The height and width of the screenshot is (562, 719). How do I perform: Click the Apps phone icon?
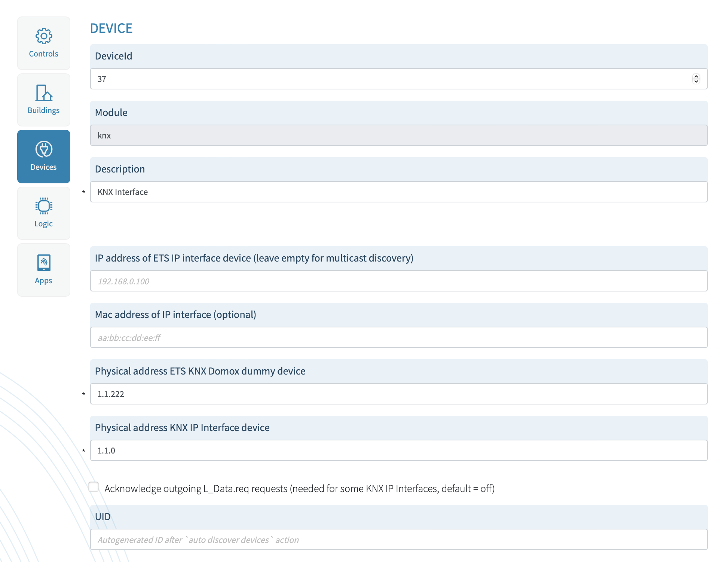44,263
